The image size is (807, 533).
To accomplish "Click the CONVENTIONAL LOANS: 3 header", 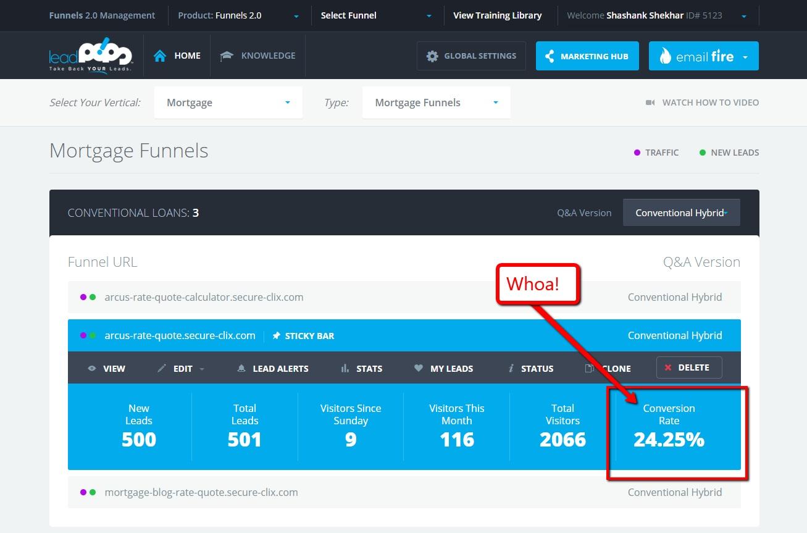I will pos(133,213).
